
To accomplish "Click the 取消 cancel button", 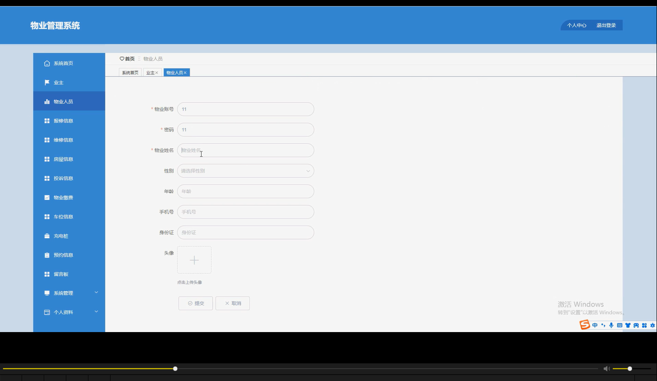I will (x=233, y=304).
